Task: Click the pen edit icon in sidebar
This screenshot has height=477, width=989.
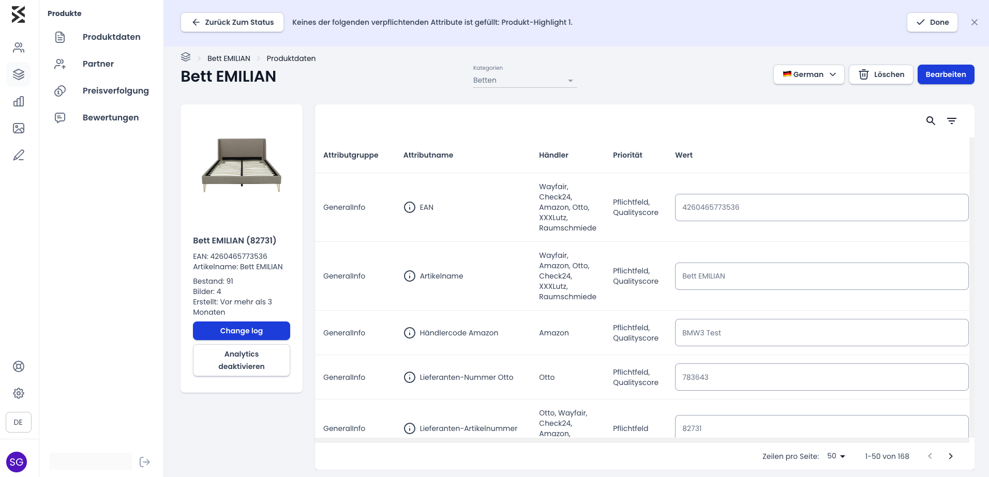Action: (19, 155)
